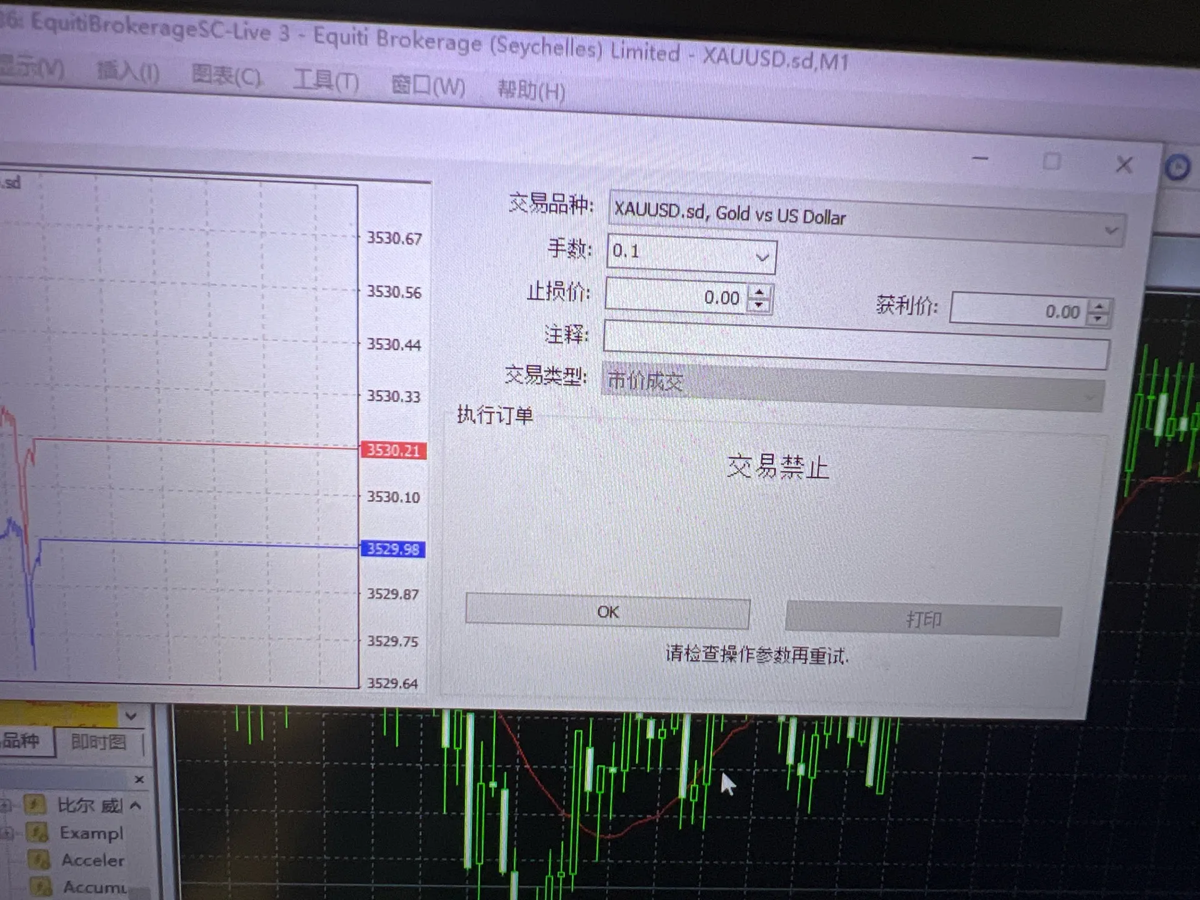
Task: Click the 3529.87 price axis value
Action: click(x=392, y=593)
